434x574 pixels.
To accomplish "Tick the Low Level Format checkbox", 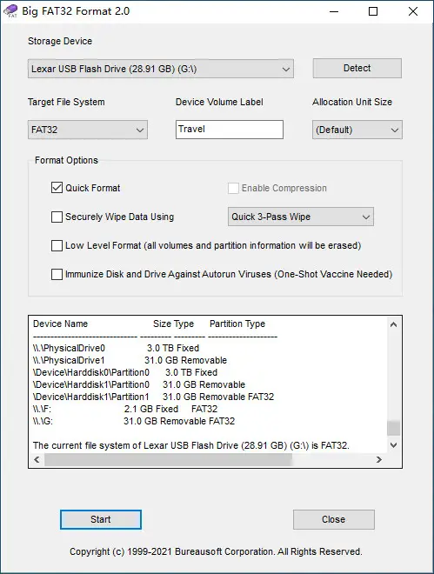I will (57, 245).
